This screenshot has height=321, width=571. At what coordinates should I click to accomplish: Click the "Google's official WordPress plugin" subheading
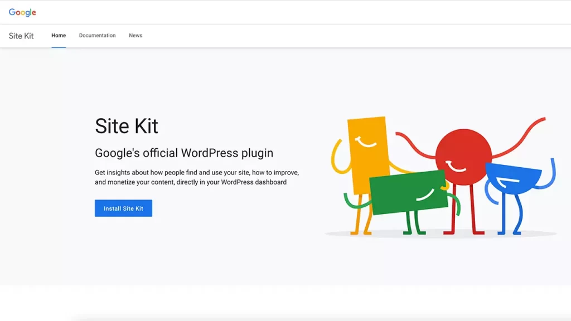point(184,153)
